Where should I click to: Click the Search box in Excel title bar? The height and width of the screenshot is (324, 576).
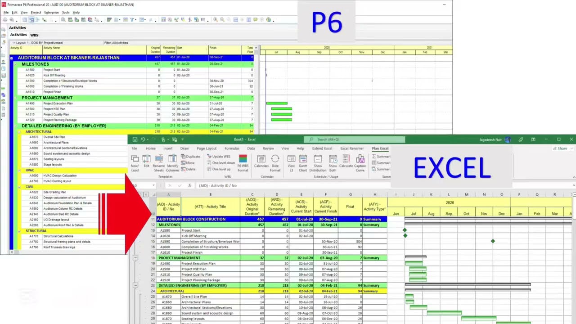point(354,139)
